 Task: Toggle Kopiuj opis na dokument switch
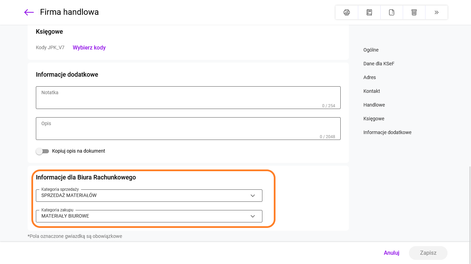(x=42, y=151)
